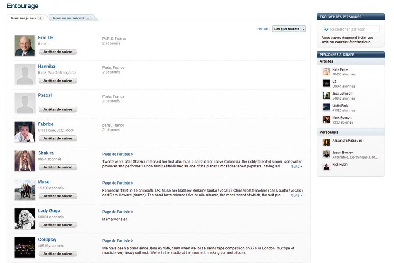Open Jack Johnson name in sidebar
This screenshot has height=263, width=394.
342,94
